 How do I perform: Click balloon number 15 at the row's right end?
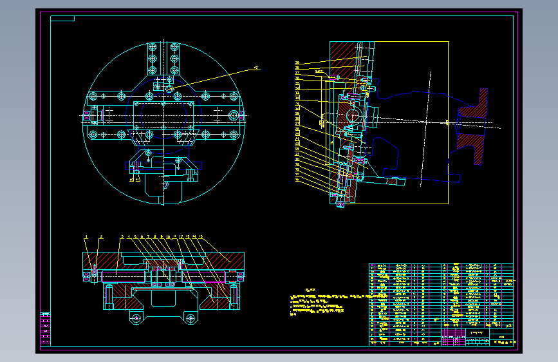[x=201, y=236]
